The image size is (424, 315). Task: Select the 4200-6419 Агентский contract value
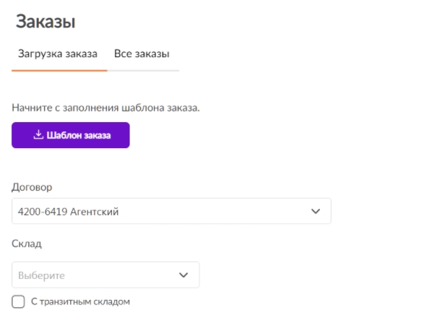[x=68, y=212]
